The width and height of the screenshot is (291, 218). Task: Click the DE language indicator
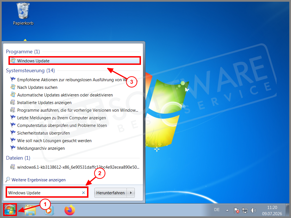(x=217, y=210)
